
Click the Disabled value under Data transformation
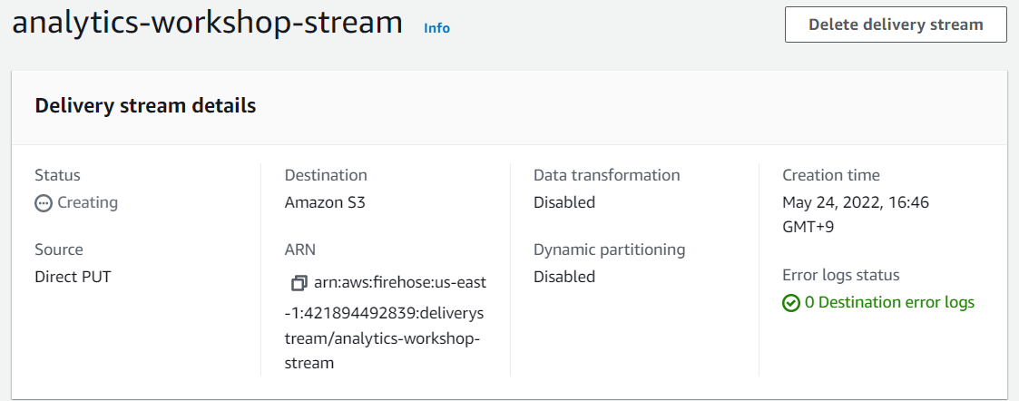point(564,202)
